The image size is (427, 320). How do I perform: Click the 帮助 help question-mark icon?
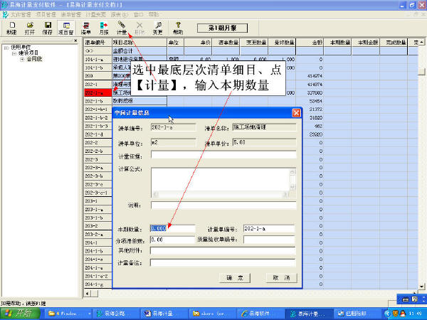click(x=178, y=28)
